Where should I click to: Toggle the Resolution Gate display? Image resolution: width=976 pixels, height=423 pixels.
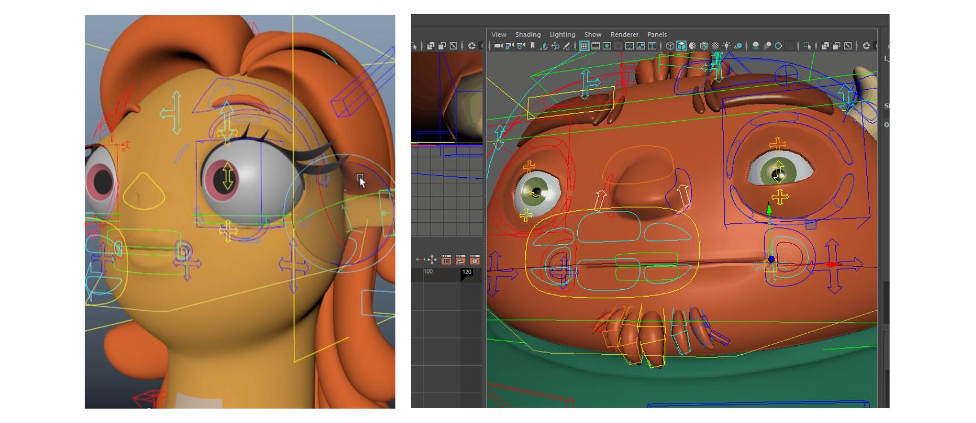pos(607,46)
